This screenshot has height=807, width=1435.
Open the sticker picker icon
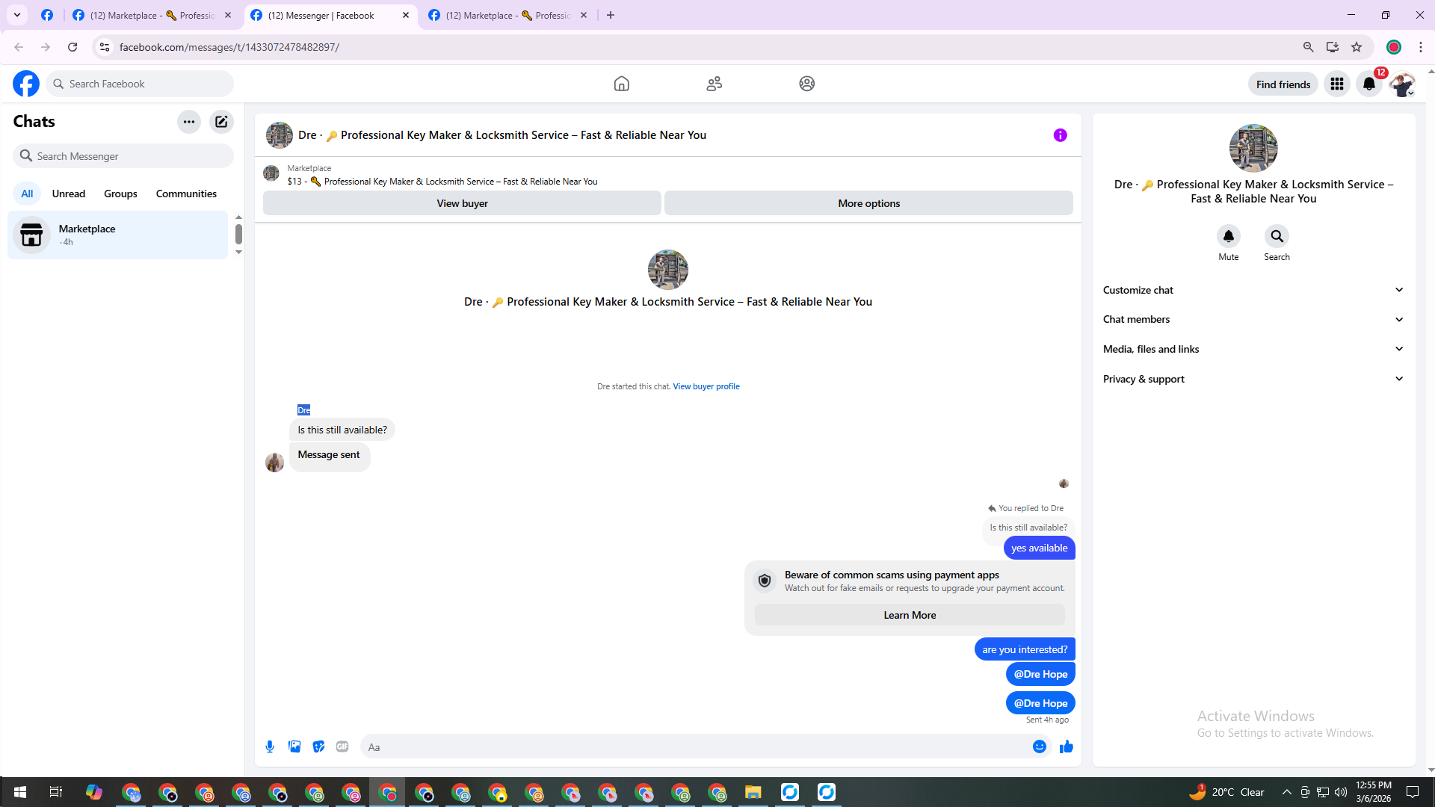point(318,746)
